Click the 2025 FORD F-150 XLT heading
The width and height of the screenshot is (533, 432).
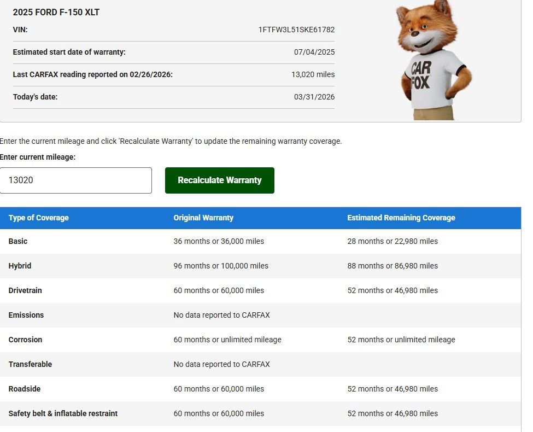[x=56, y=12]
